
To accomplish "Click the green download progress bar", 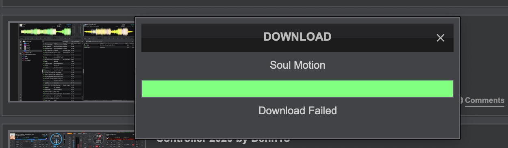I will 297,88.
